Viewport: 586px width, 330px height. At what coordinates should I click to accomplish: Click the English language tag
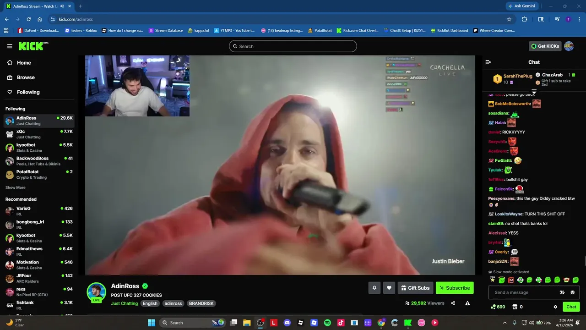coord(150,303)
